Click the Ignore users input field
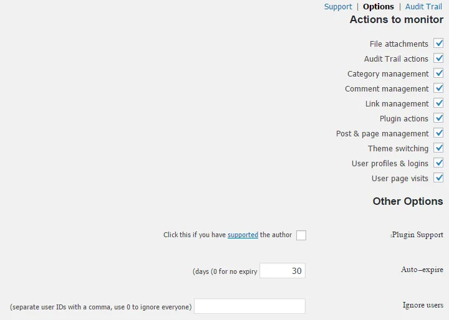The image size is (449, 320). click(x=249, y=306)
